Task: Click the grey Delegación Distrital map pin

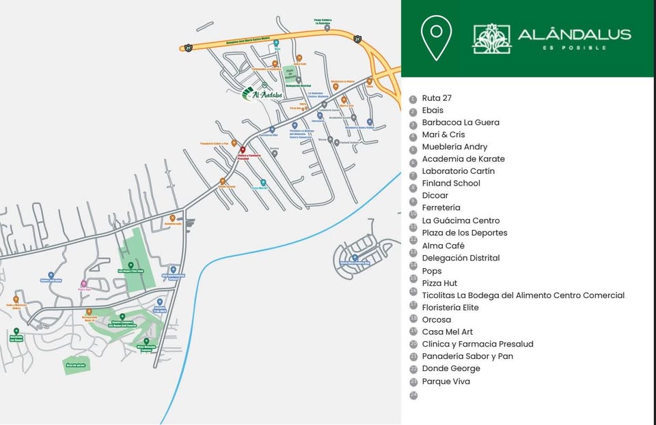Action: point(299,80)
